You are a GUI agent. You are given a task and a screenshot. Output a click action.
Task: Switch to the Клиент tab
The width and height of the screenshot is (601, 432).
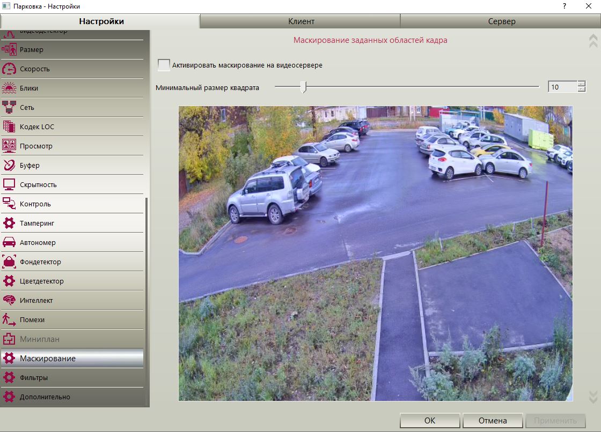tap(301, 21)
